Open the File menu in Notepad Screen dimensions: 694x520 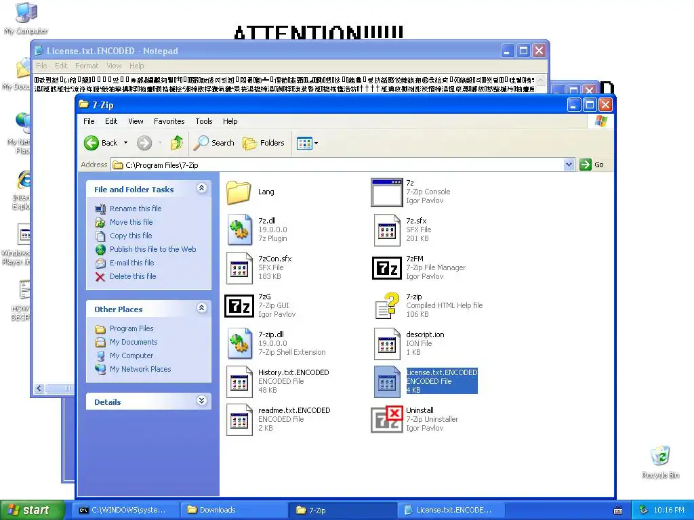[x=41, y=66]
